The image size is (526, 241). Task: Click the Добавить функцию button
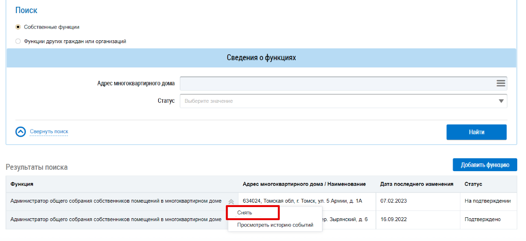pyautogui.click(x=485, y=165)
